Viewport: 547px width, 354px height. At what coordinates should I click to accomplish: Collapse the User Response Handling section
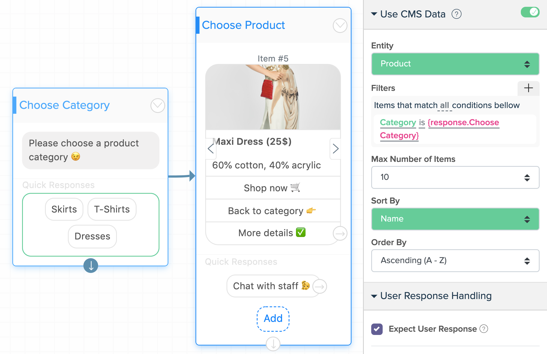click(374, 296)
